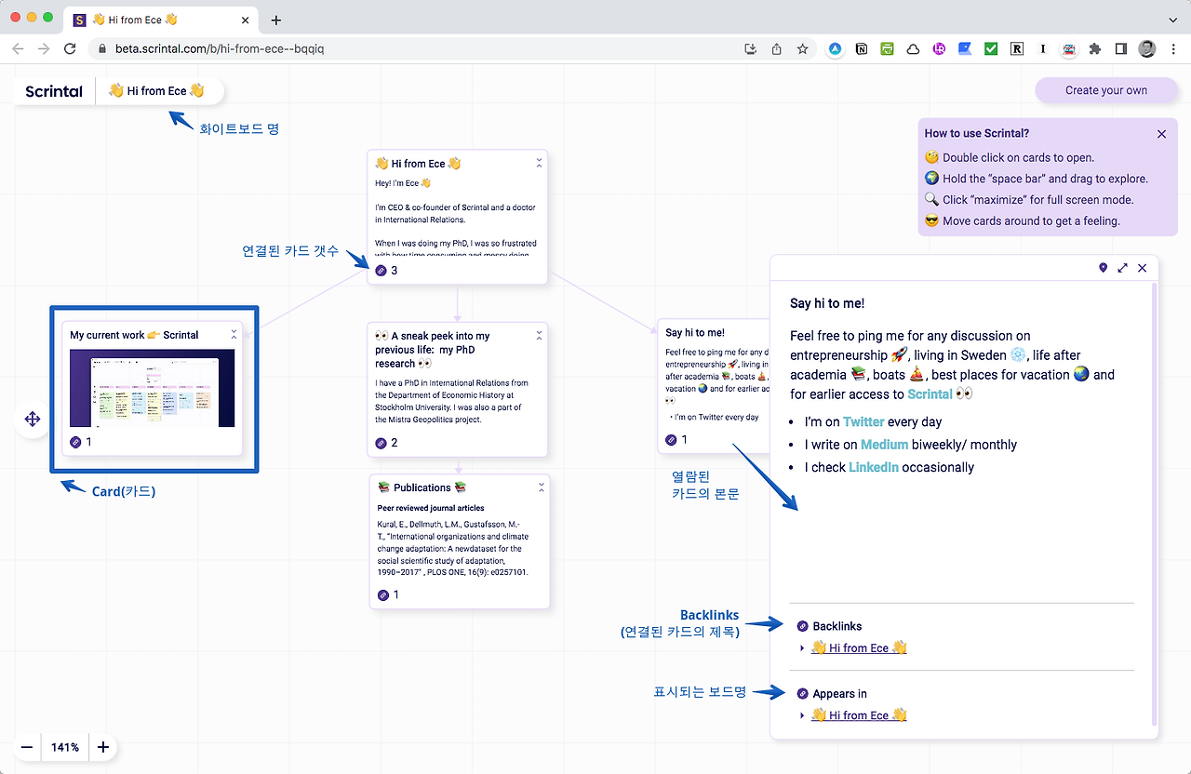Zoom in with the plus button
Viewport: 1191px width, 774px height.
[x=103, y=747]
